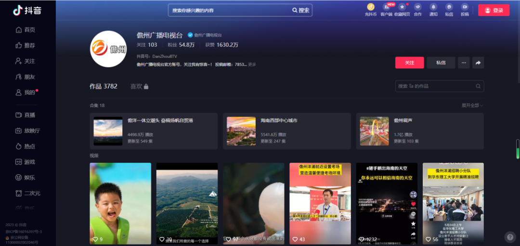Click the 搜索 magnifier button
This screenshot has width=520, height=246.
coord(301,10)
